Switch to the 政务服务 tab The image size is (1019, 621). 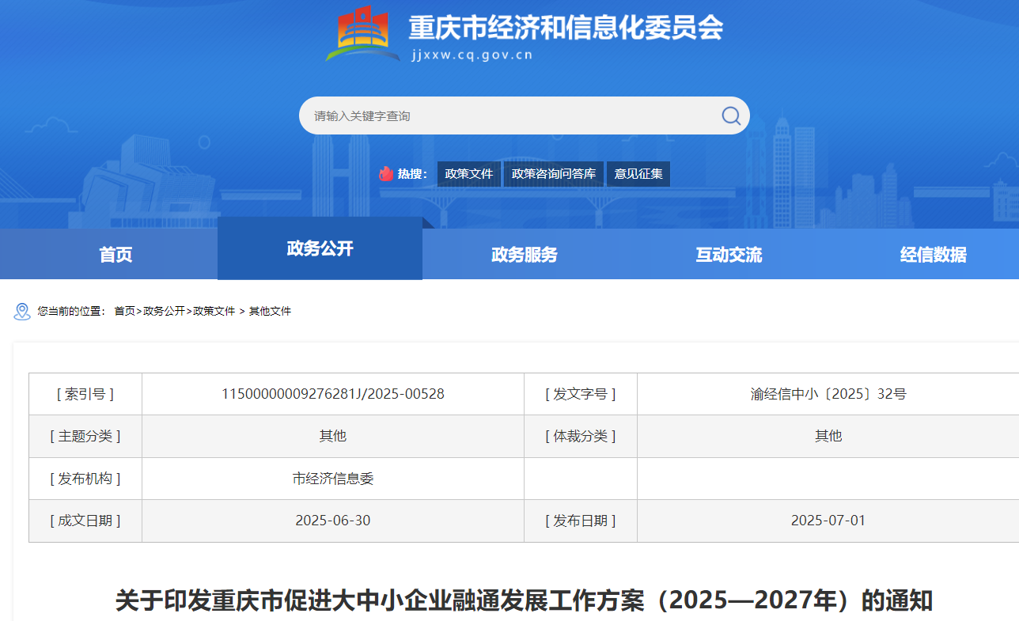[x=524, y=255]
